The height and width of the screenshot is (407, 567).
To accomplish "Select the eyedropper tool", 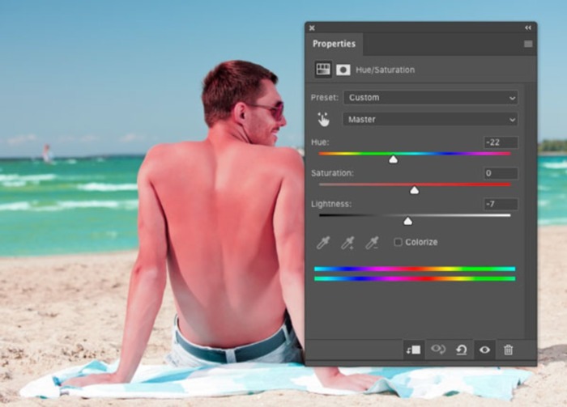I will [x=323, y=242].
